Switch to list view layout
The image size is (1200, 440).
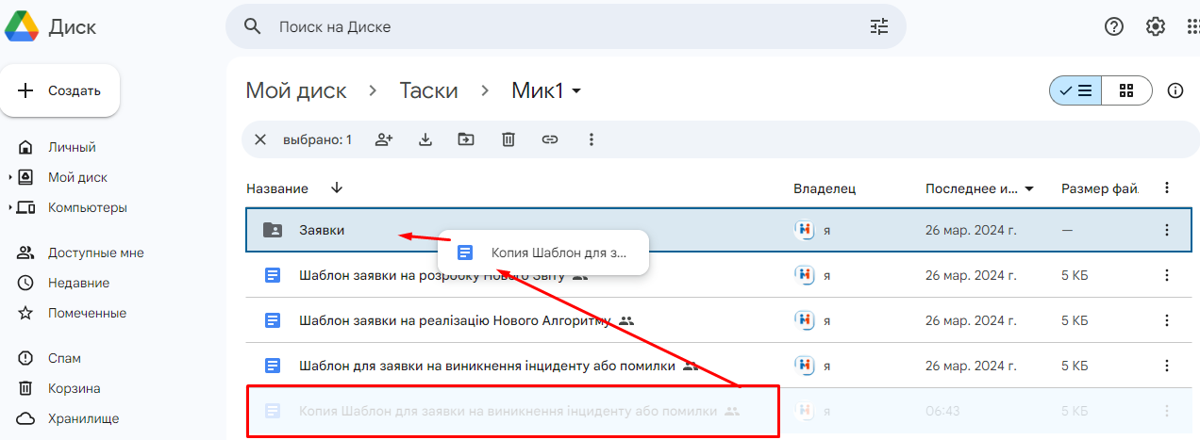[x=1075, y=90]
